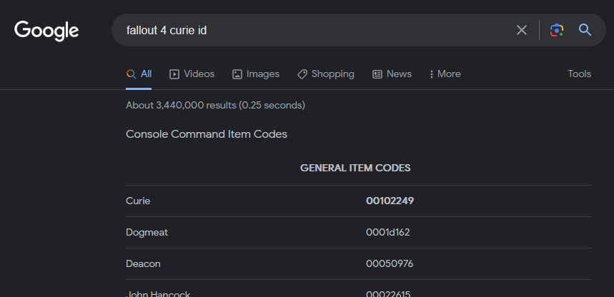Click the Shopping tag icon
Screen dimensions: 614x297
pos(302,74)
